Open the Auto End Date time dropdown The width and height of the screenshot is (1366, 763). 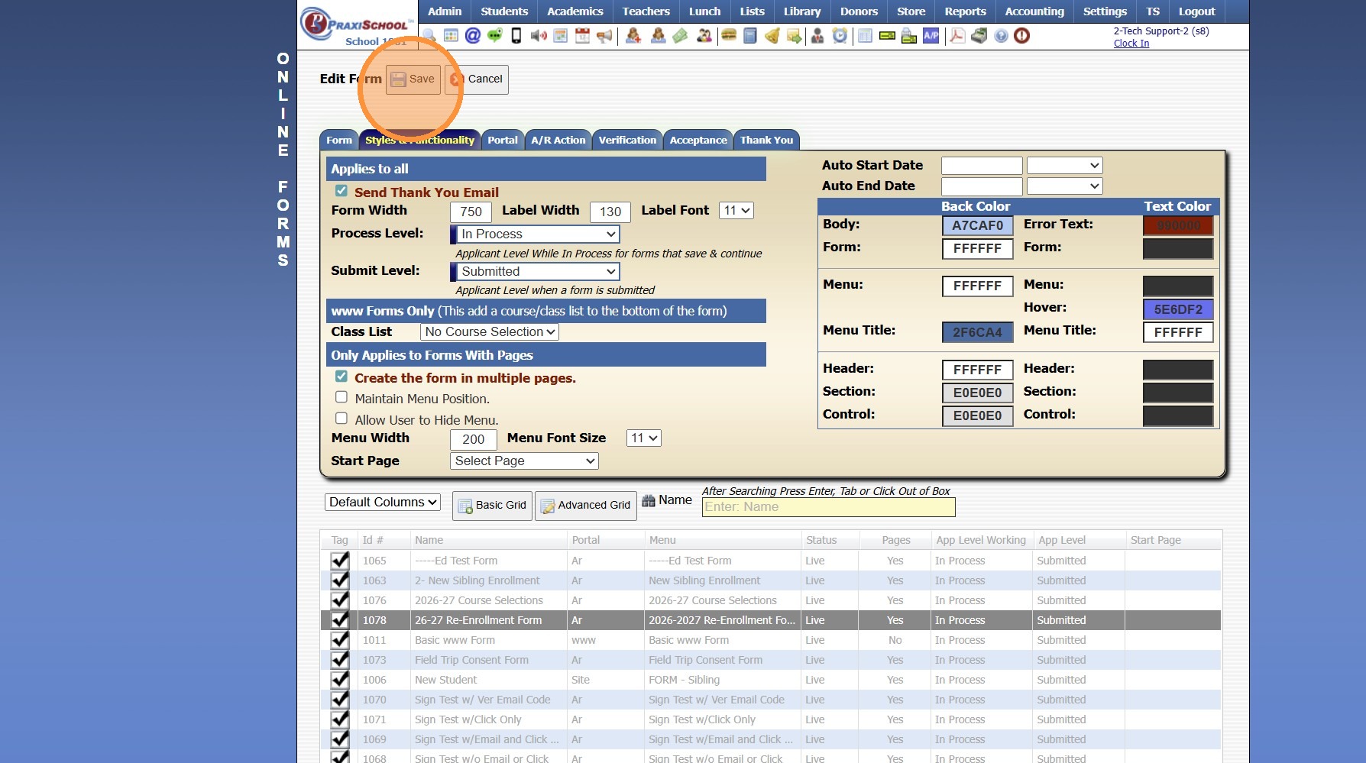pos(1065,186)
